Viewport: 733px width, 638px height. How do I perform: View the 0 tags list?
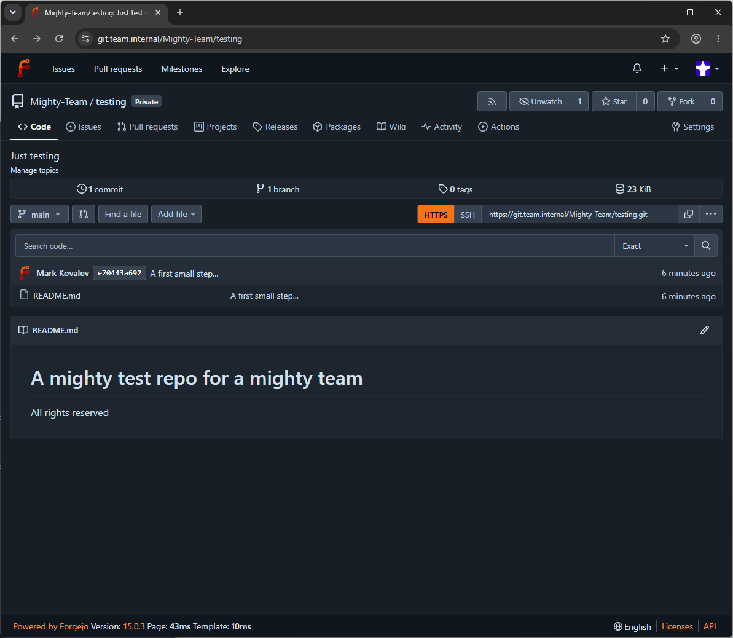click(455, 189)
